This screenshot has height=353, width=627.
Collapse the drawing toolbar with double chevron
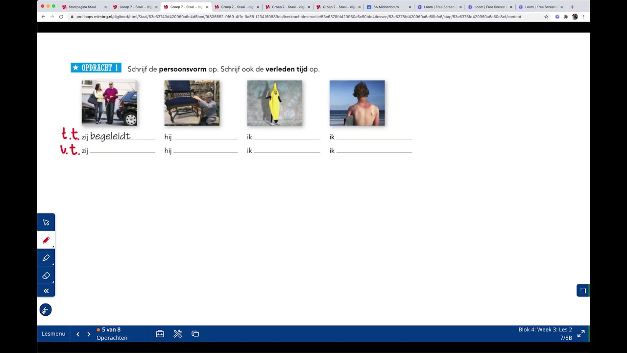(46, 291)
